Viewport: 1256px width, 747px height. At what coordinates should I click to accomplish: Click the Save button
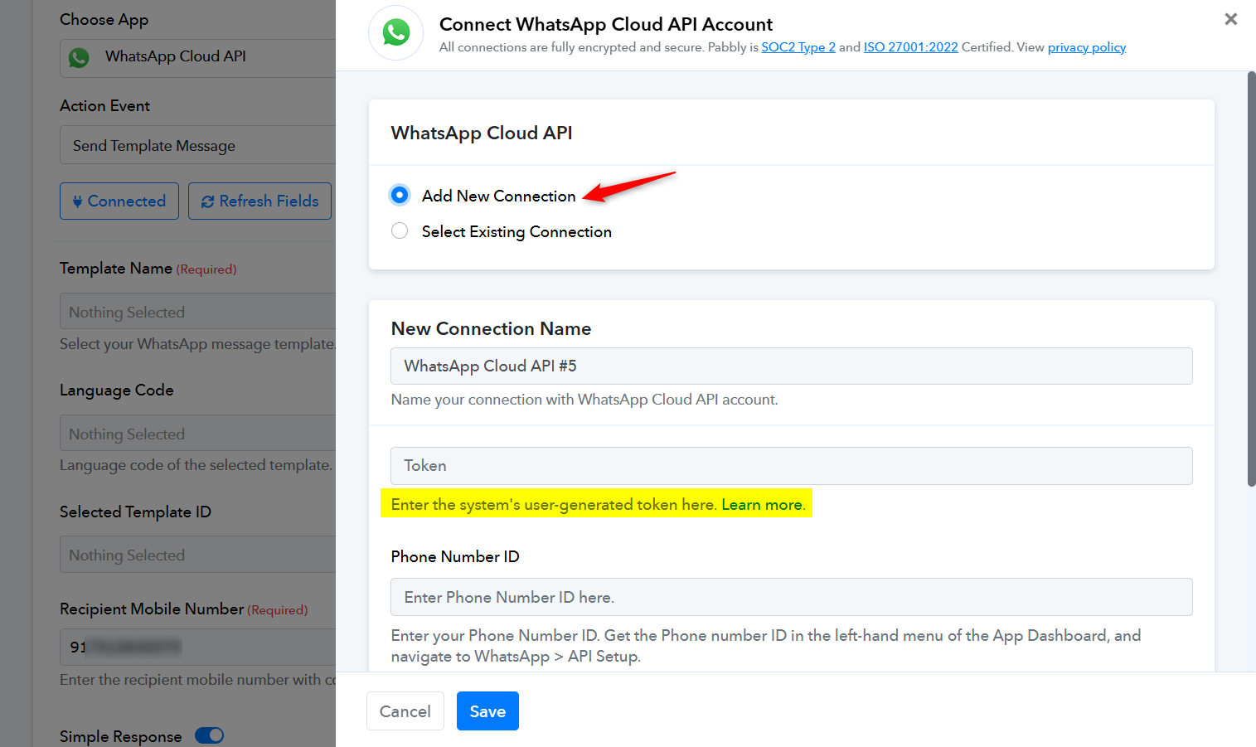coord(487,711)
